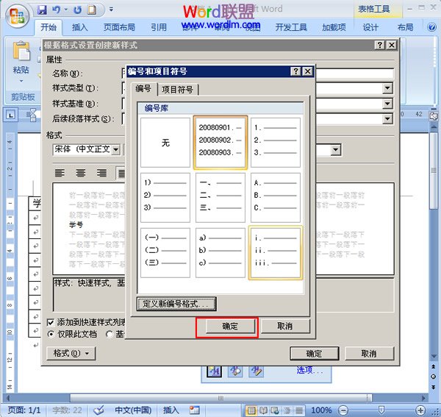Click 确定 in the new style dialog
441x417 pixels.
coord(314,354)
